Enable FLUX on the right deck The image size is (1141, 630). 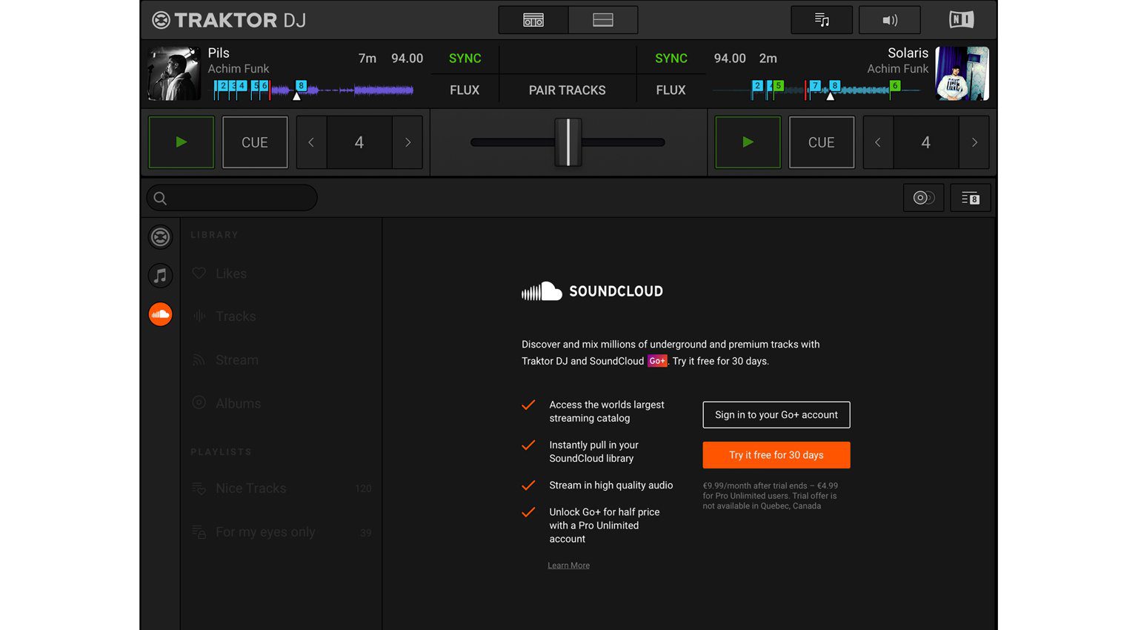(x=671, y=90)
